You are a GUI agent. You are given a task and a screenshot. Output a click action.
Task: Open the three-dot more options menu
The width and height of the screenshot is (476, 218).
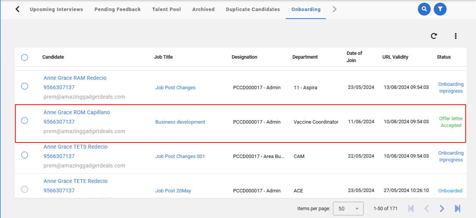[456, 36]
